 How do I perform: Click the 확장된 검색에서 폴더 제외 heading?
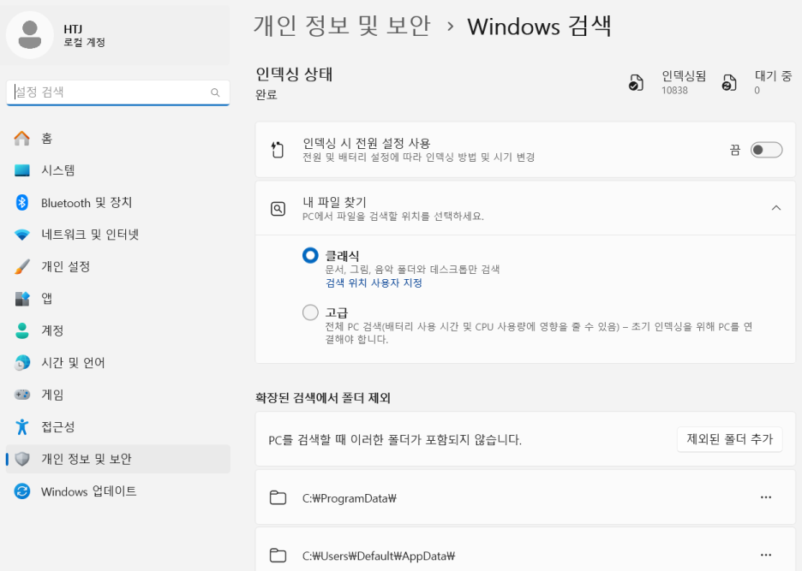[x=323, y=398]
